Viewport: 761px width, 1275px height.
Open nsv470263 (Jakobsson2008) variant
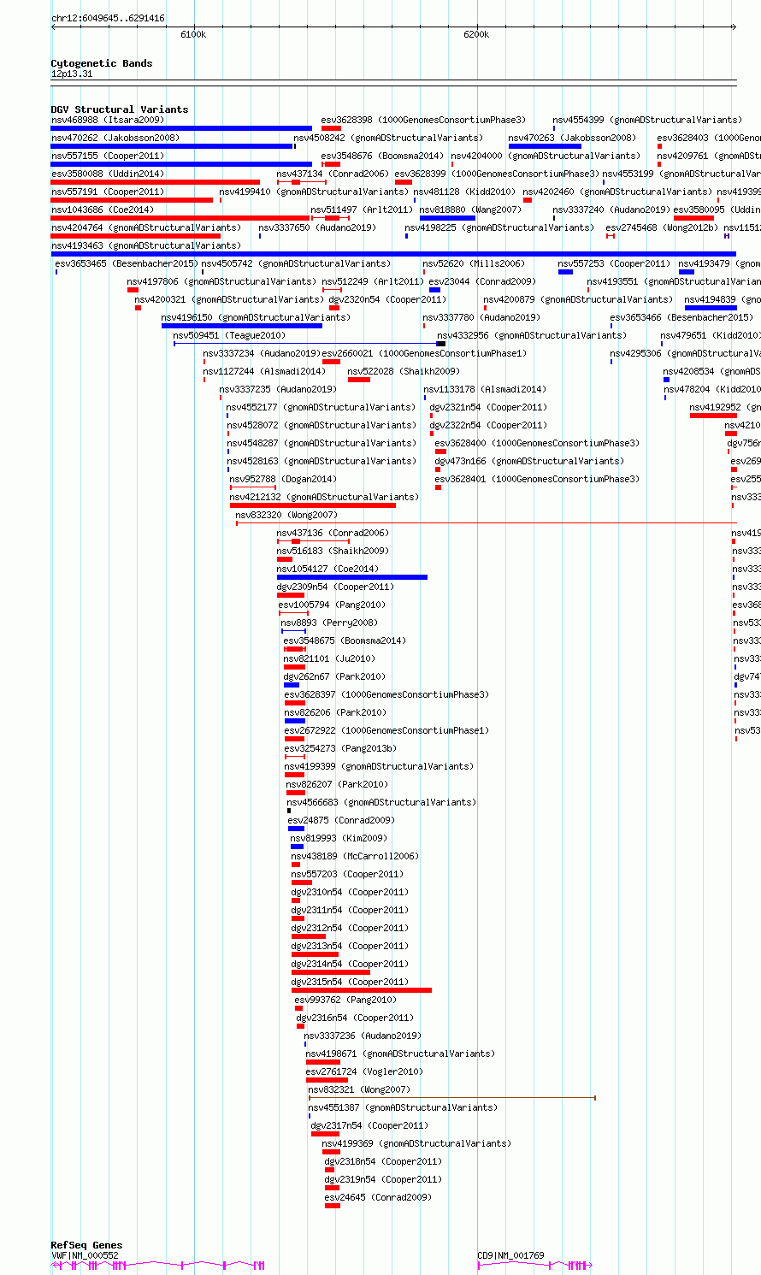coord(572,138)
